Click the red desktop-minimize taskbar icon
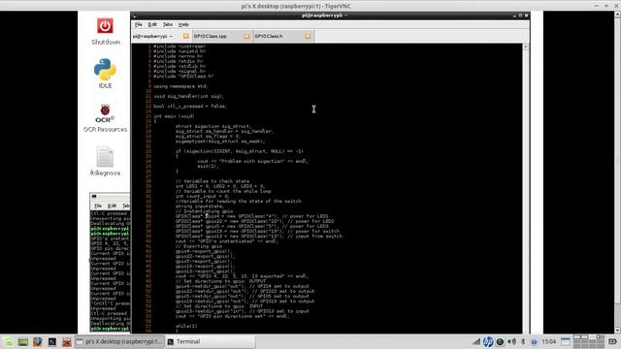The image size is (621, 349). (67, 342)
